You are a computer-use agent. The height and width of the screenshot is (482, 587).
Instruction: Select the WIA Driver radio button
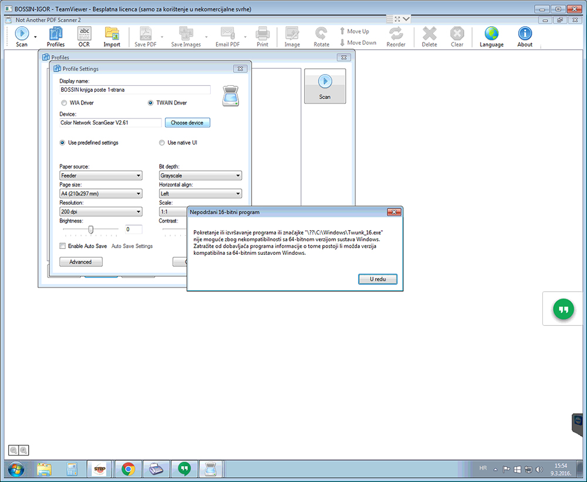click(63, 103)
